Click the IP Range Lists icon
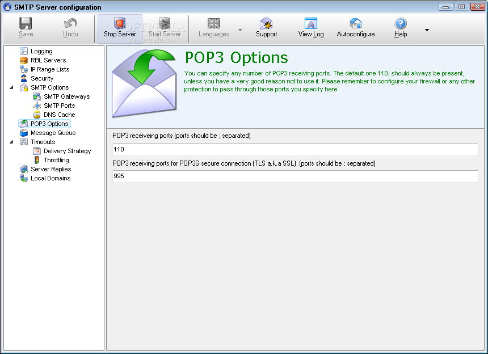488x354 pixels. click(24, 69)
